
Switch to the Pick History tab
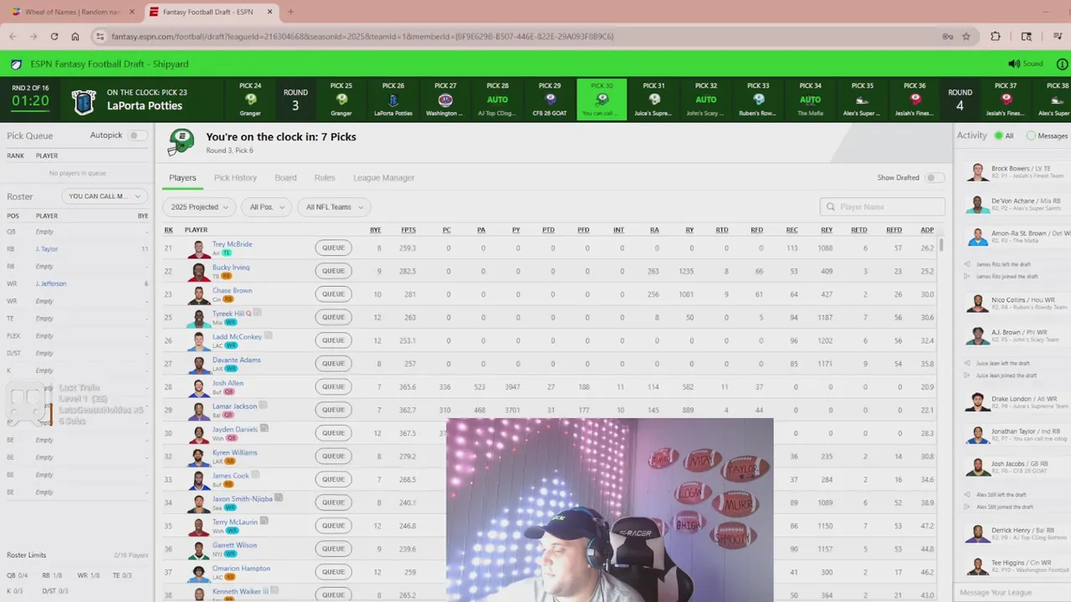(x=235, y=178)
